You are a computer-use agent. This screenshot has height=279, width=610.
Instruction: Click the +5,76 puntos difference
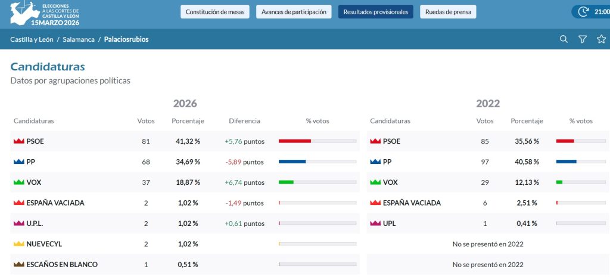[x=244, y=141]
